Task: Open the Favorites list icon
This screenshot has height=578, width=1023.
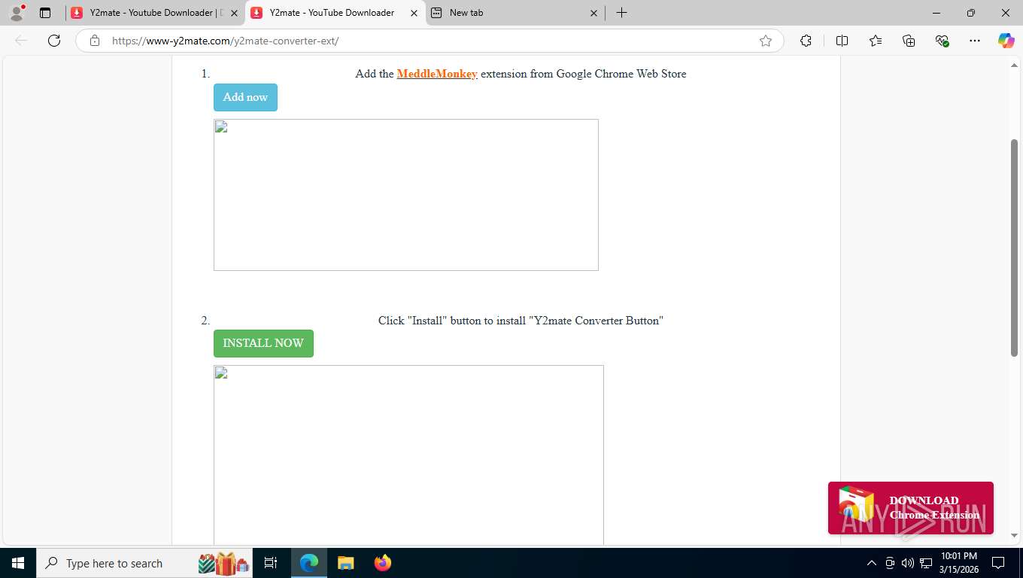Action: coord(876,41)
